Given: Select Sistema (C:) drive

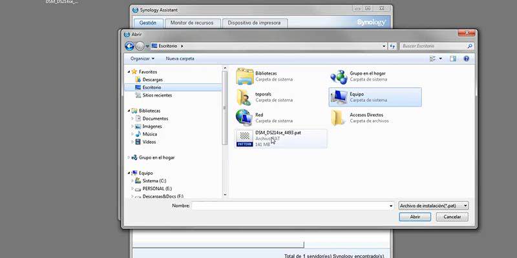Looking at the screenshot, I should pos(154,181).
